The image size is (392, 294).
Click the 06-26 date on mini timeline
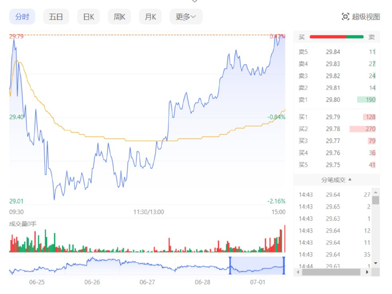pos(92,282)
